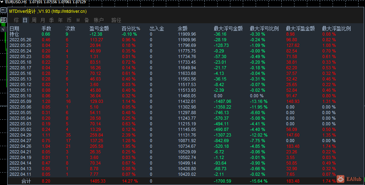Select the 2022.04.26 date row
The width and height of the screenshot is (365, 185).
pos(20,146)
